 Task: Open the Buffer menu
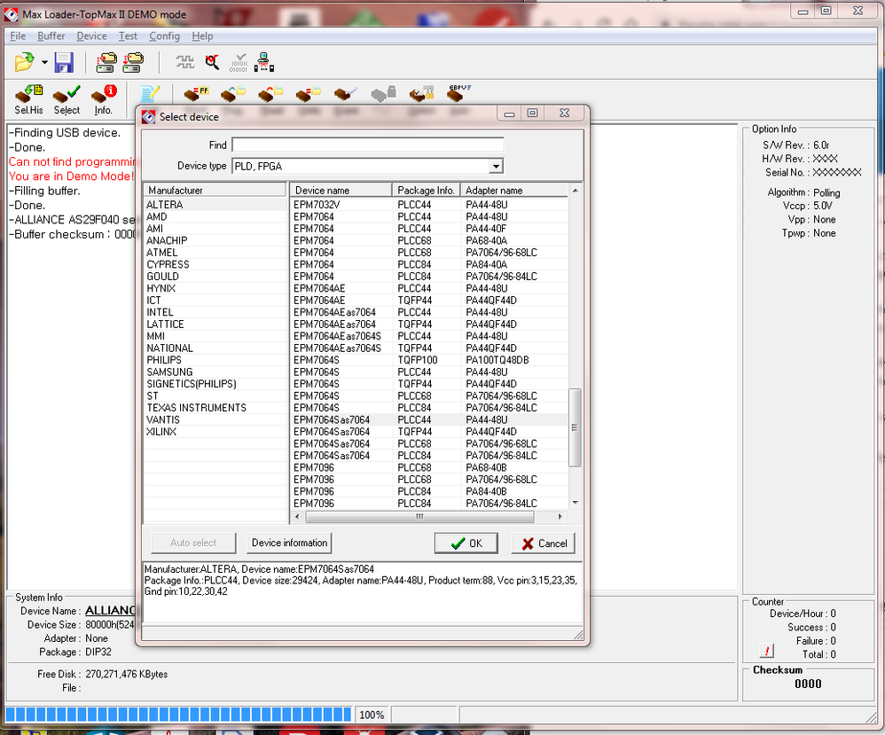tap(51, 36)
